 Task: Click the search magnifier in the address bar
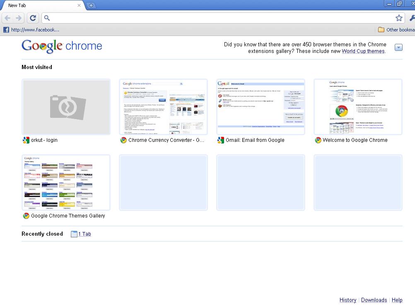pyautogui.click(x=47, y=18)
